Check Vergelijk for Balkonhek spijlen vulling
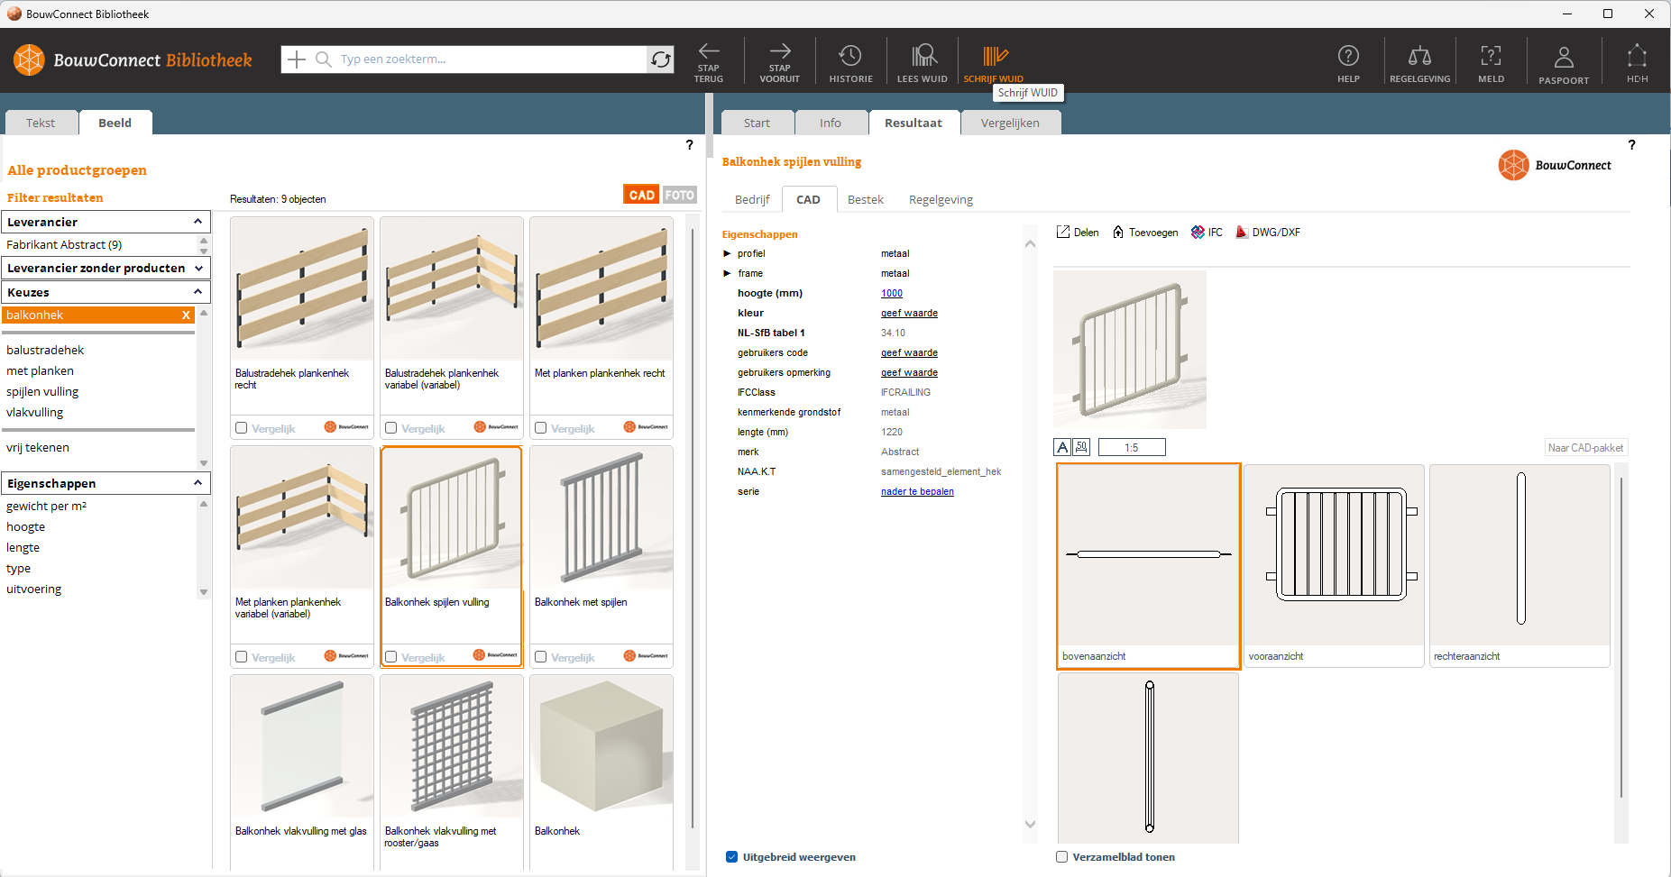The height and width of the screenshot is (877, 1671). pos(391,657)
